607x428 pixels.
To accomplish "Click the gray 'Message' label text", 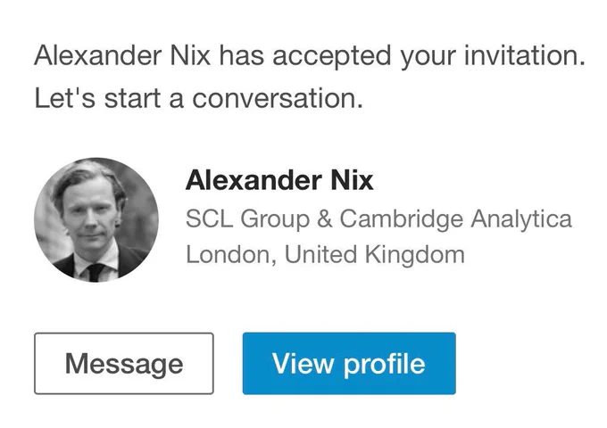I will click(x=124, y=365).
